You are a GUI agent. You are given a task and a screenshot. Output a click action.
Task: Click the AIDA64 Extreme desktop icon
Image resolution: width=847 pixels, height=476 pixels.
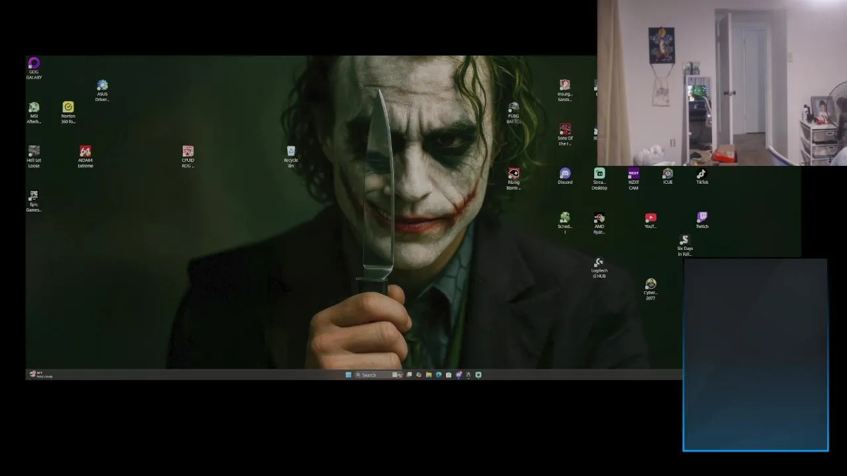[x=85, y=157]
